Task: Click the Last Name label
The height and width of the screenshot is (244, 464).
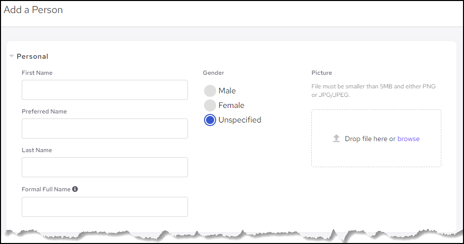Action: [x=37, y=150]
